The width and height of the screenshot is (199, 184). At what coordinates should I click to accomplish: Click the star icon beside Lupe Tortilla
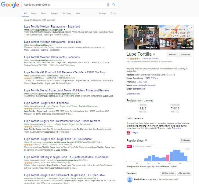click(x=154, y=54)
